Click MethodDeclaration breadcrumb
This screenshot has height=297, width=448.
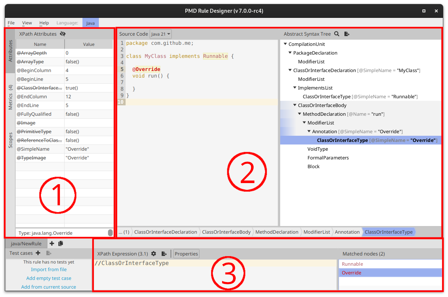(x=277, y=232)
